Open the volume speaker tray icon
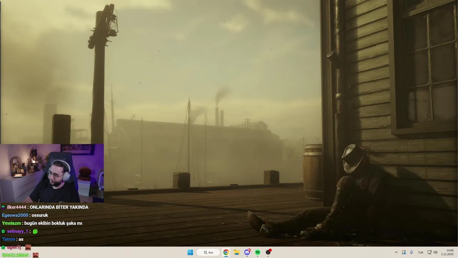This screenshot has height=258, width=458. [435, 252]
